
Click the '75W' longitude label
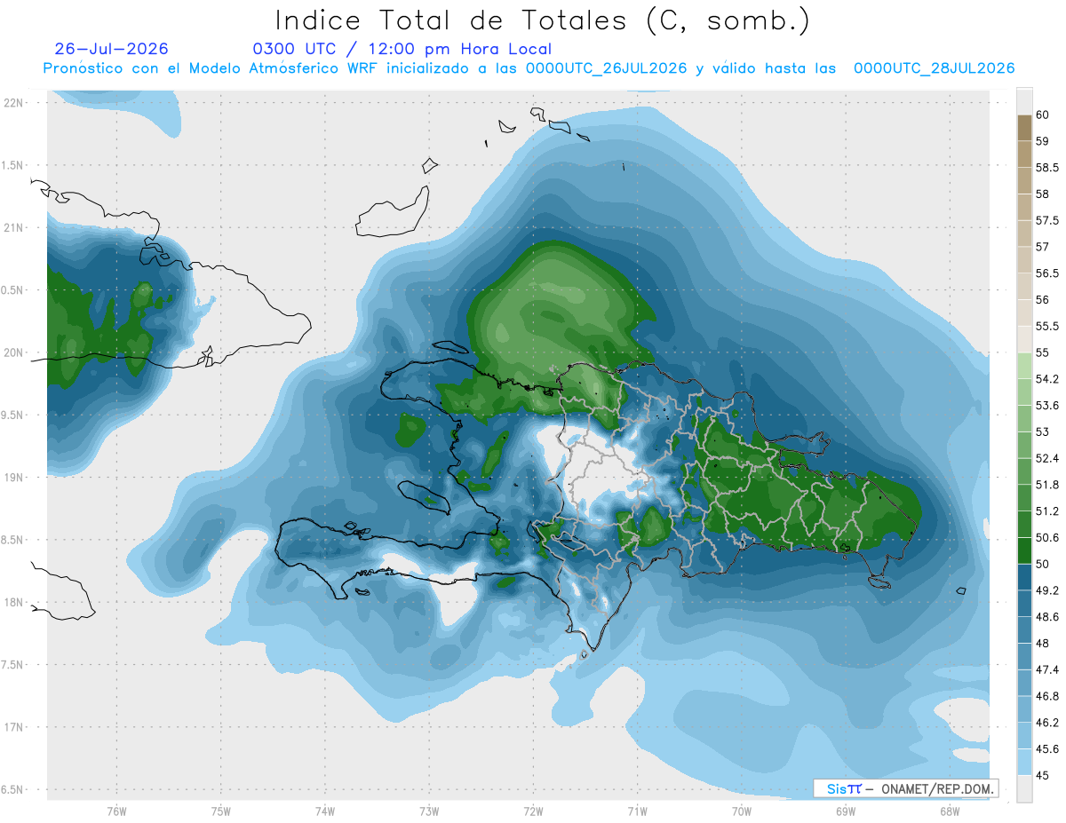coord(220,811)
